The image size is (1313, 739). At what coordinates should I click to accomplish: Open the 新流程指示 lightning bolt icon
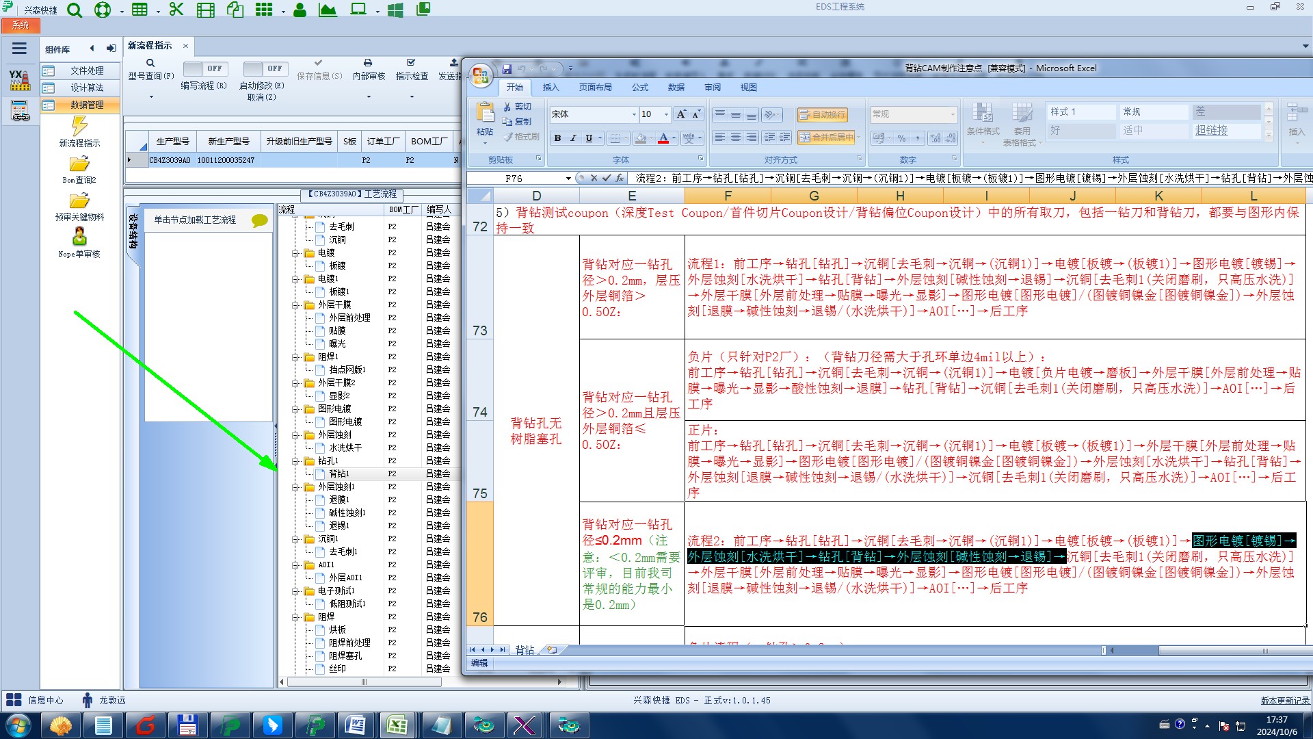pos(79,126)
